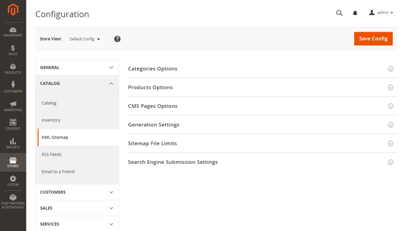This screenshot has height=231, width=406.
Task: Select the Inventory config tab
Action: click(51, 120)
